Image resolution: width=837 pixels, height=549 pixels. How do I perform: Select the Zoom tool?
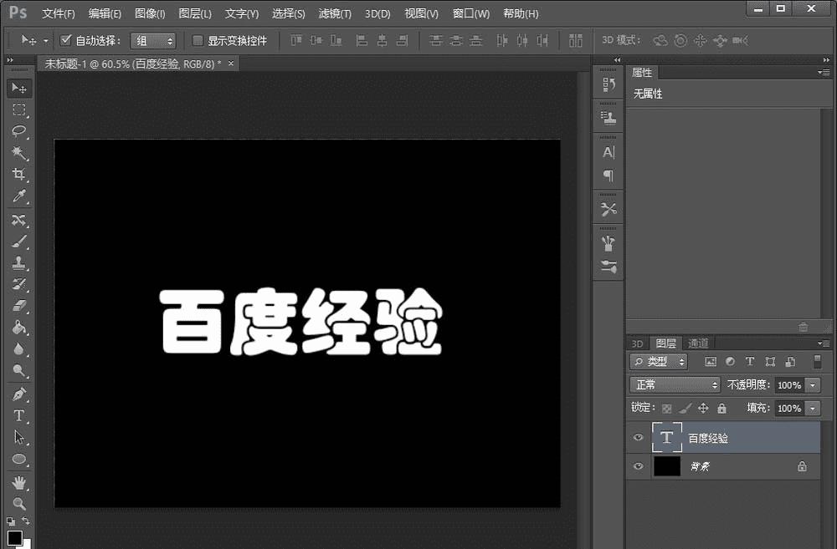coord(19,504)
